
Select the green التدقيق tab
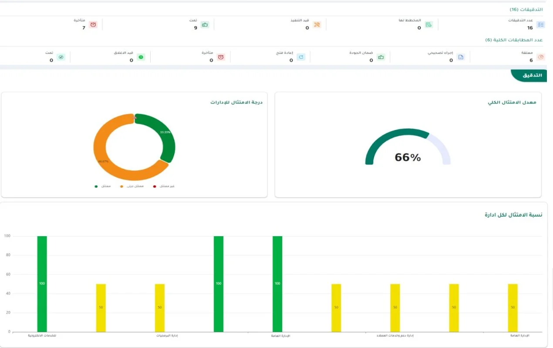tap(532, 75)
